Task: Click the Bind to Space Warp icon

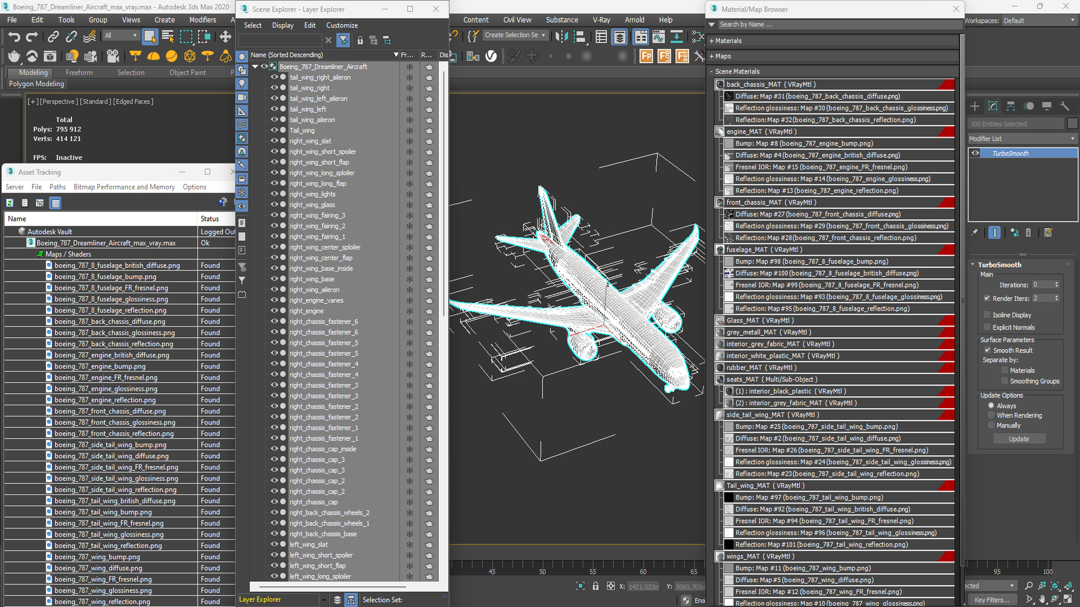Action: (x=89, y=37)
